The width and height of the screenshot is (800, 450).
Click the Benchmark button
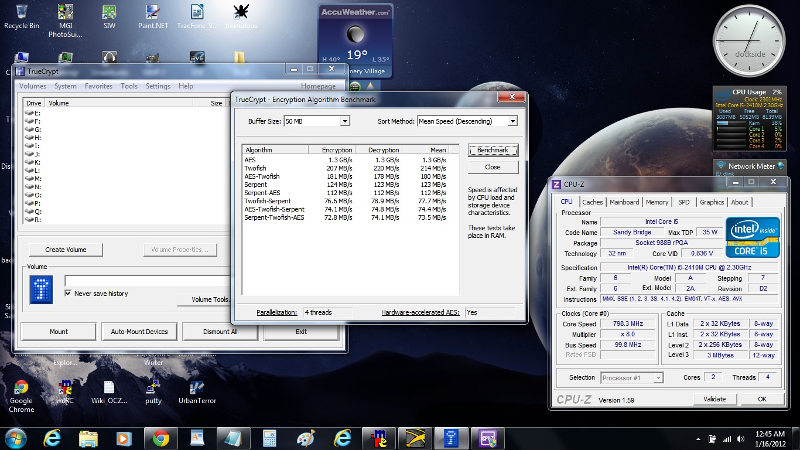click(493, 150)
